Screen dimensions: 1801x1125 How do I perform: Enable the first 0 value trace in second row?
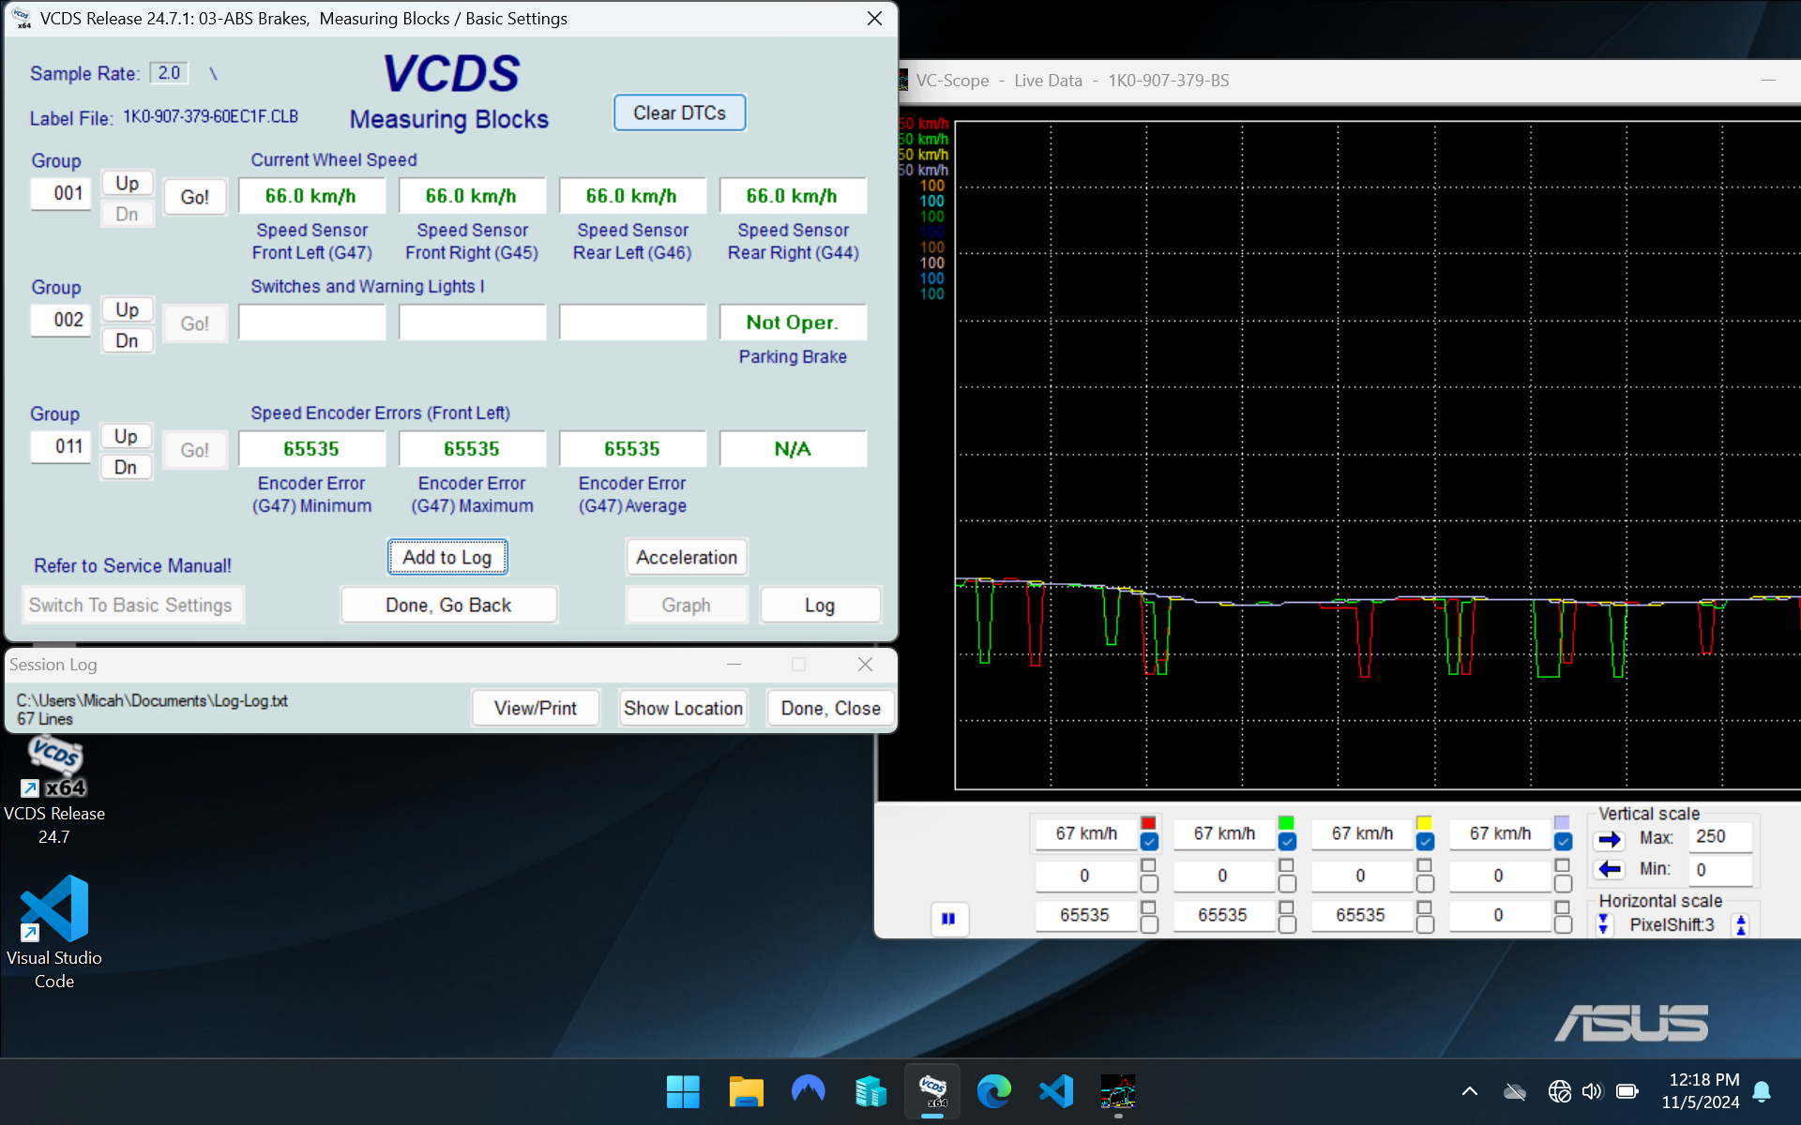tap(1149, 883)
